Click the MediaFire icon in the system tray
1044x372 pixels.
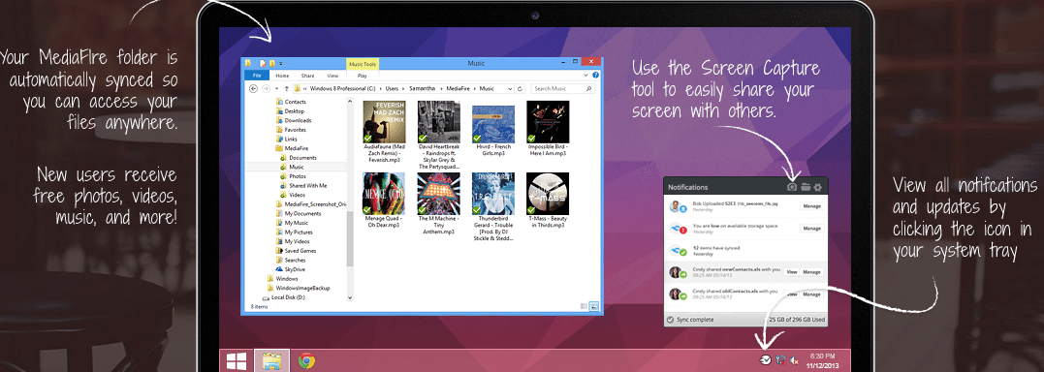(767, 360)
